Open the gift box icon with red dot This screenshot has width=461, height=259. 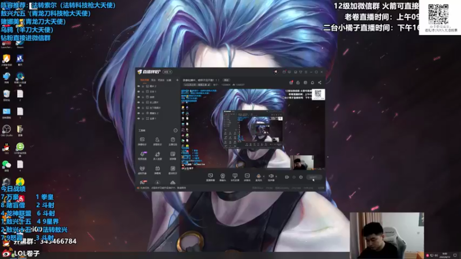click(x=291, y=82)
